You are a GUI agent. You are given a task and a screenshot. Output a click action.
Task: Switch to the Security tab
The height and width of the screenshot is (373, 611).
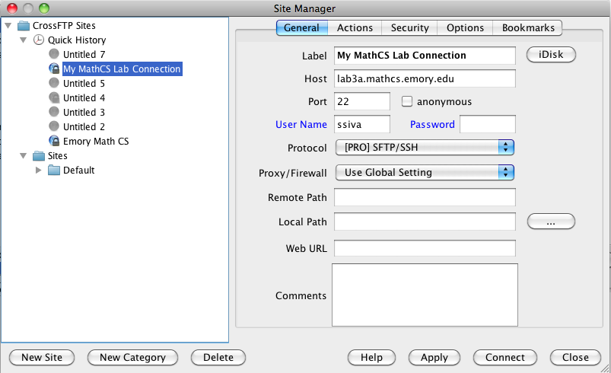point(409,27)
